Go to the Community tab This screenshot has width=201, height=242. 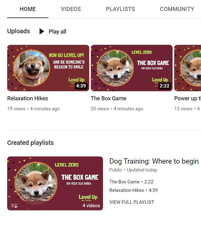177,9
